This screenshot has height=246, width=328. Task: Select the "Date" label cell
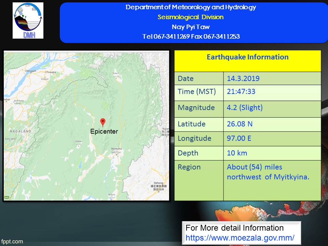[x=199, y=79]
